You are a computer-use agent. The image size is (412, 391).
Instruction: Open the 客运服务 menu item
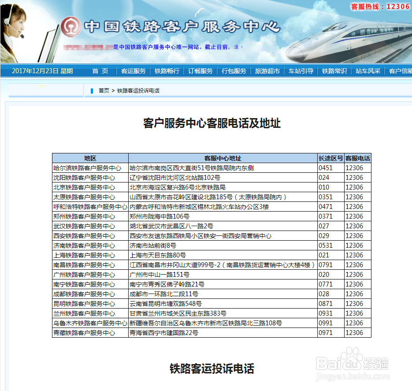[133, 71]
